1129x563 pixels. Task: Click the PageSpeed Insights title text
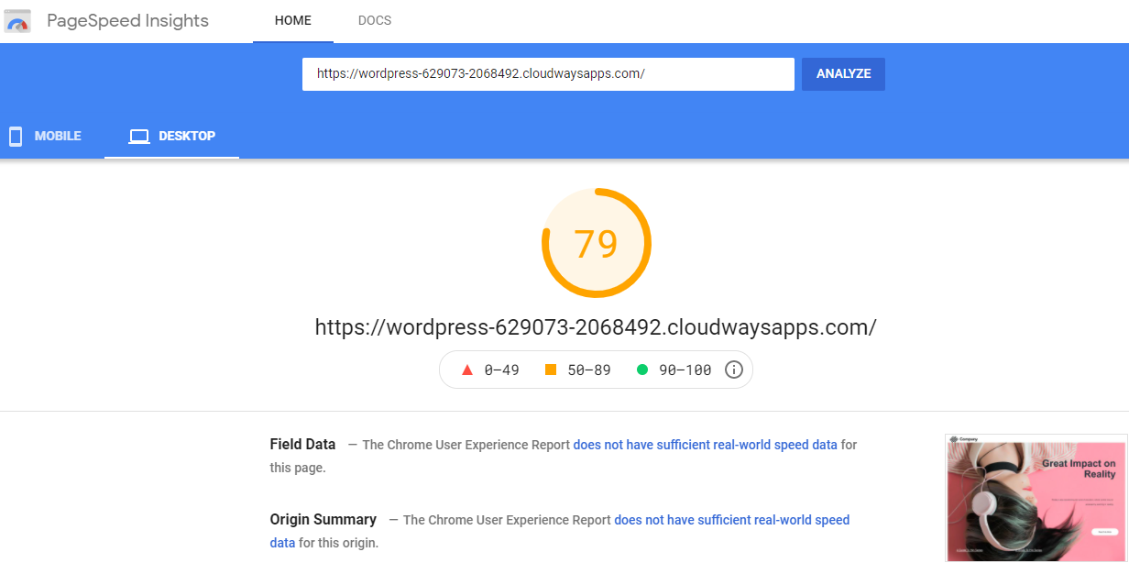pos(127,20)
